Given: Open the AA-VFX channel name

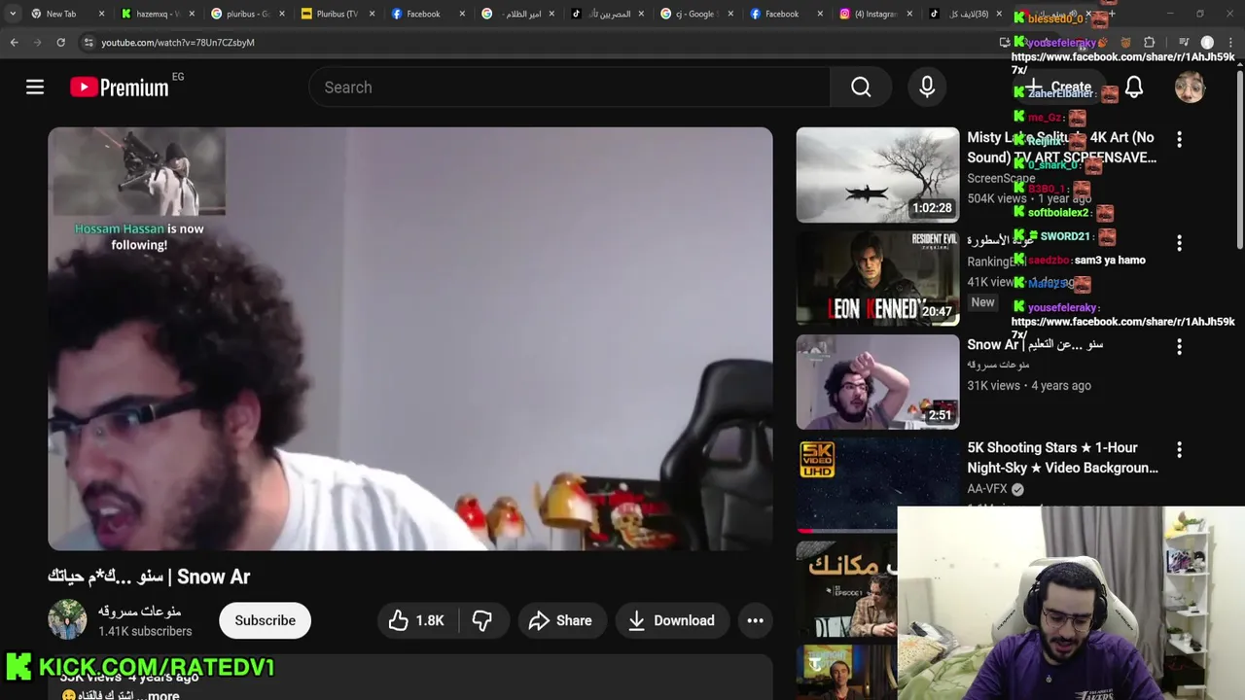Looking at the screenshot, I should coord(986,489).
